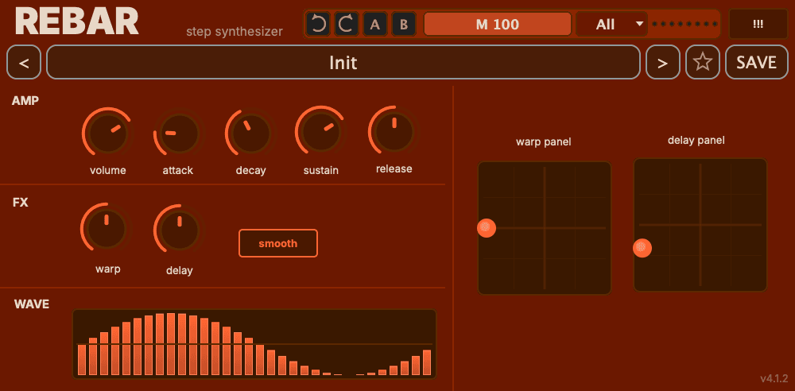Toggle the smooth button

pyautogui.click(x=278, y=243)
